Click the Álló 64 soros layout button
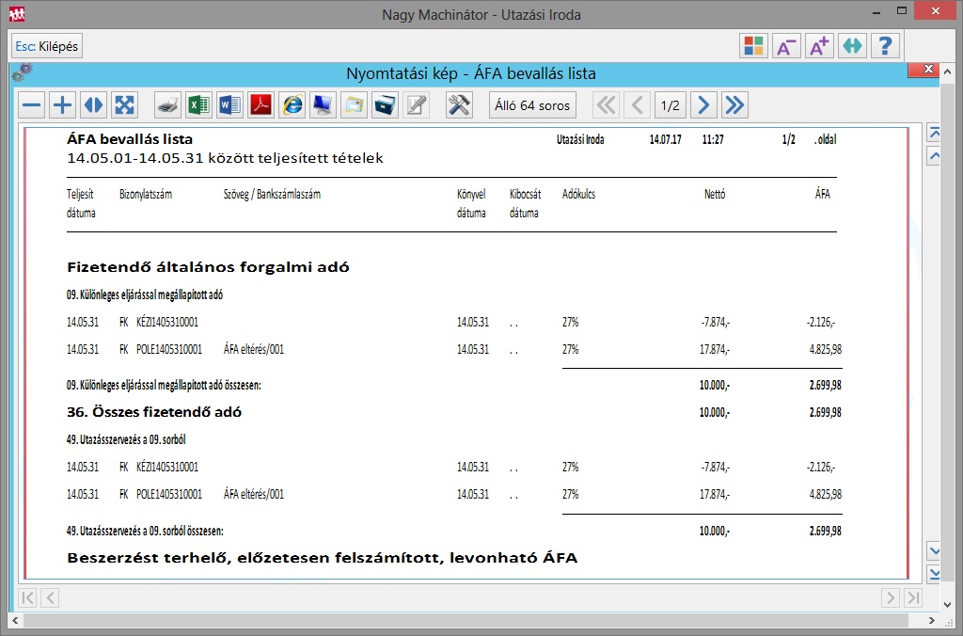Screen dimensions: 963x636 coord(532,105)
